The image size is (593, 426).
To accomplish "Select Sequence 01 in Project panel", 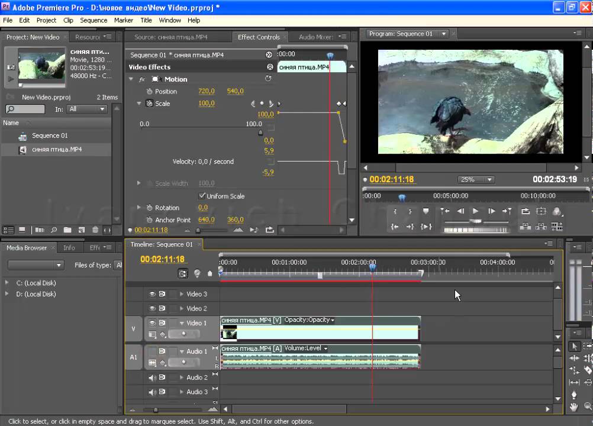I will point(50,135).
